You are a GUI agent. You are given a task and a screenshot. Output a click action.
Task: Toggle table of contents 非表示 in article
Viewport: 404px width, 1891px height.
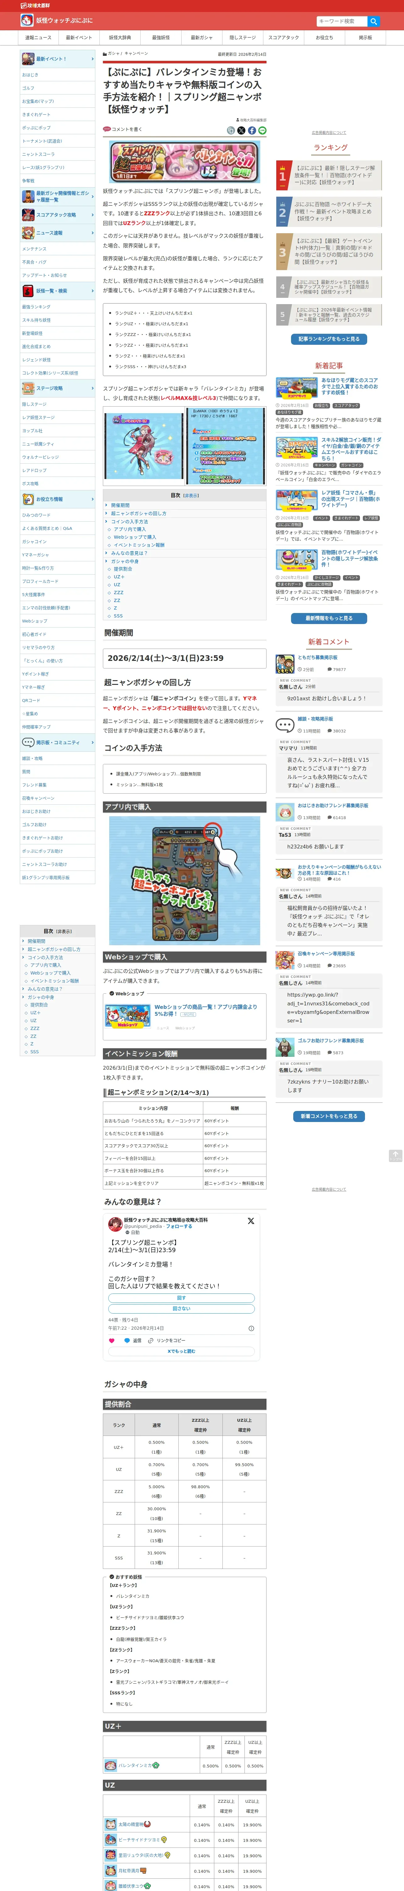pyautogui.click(x=191, y=495)
